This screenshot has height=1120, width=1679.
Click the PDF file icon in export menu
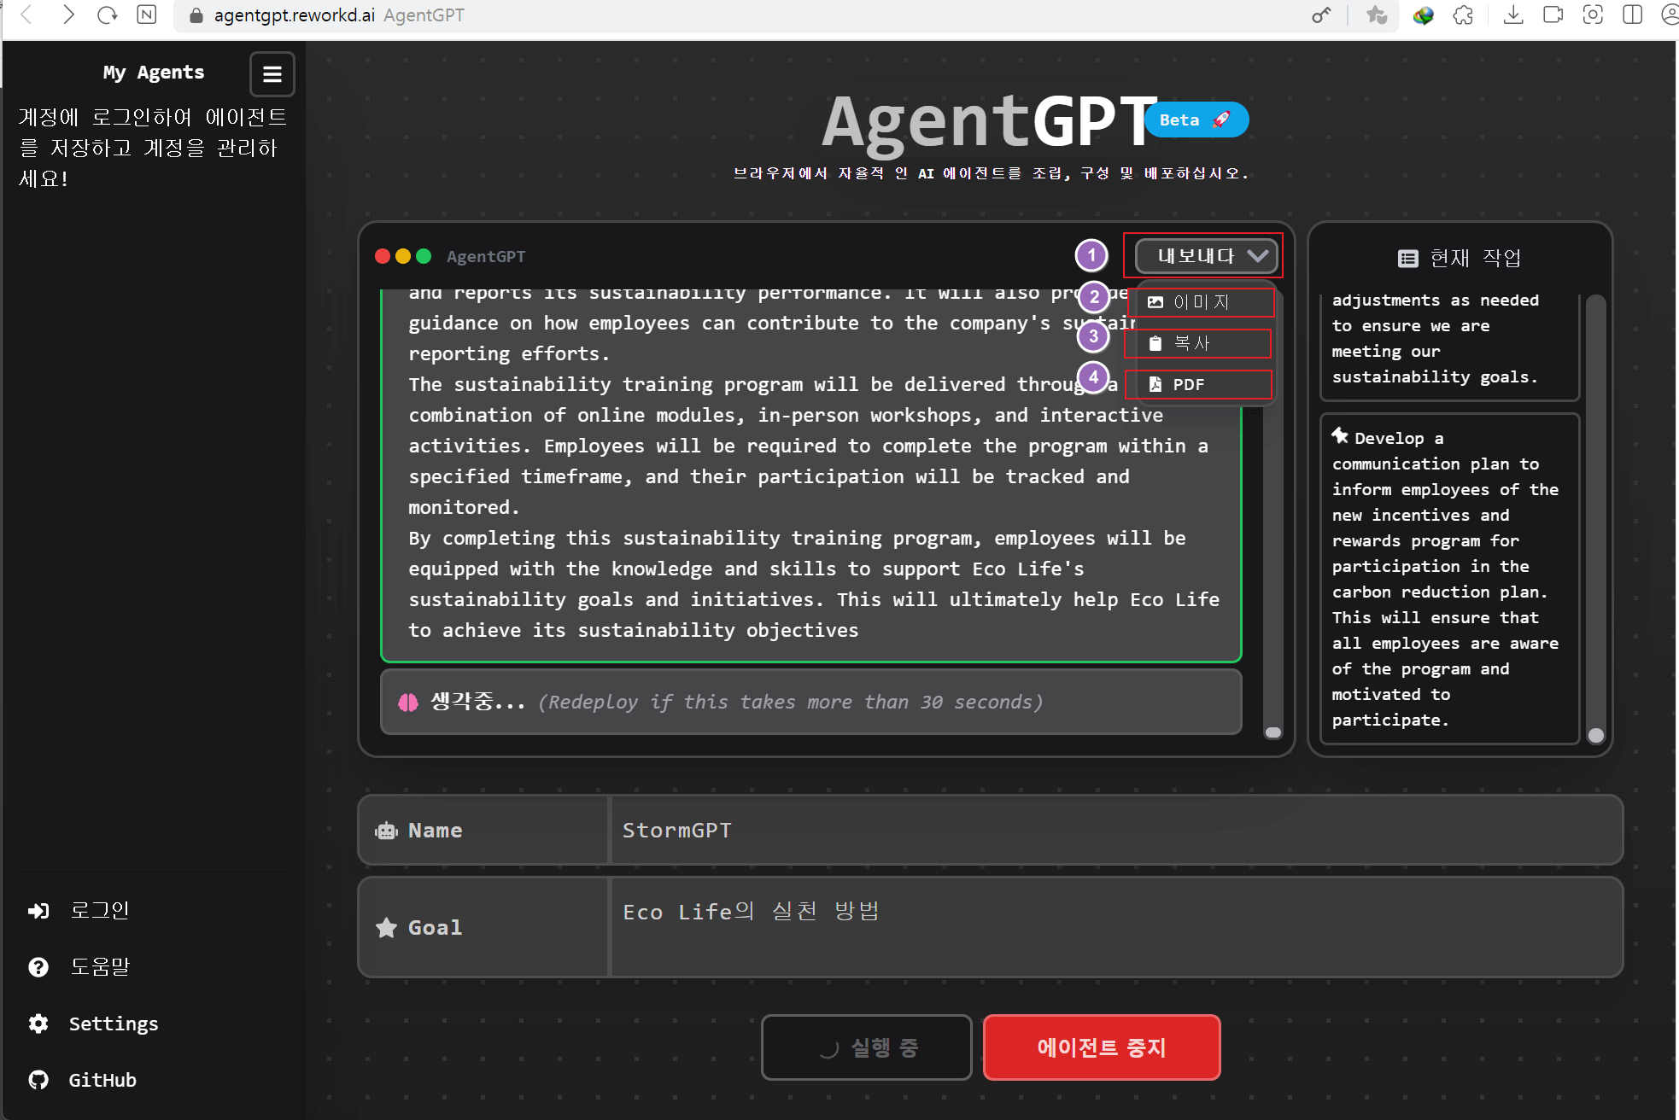(1155, 384)
